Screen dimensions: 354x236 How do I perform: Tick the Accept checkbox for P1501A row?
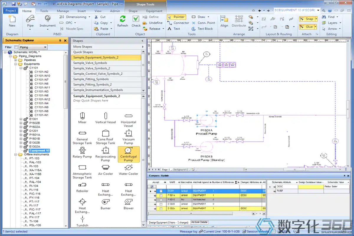point(161,195)
